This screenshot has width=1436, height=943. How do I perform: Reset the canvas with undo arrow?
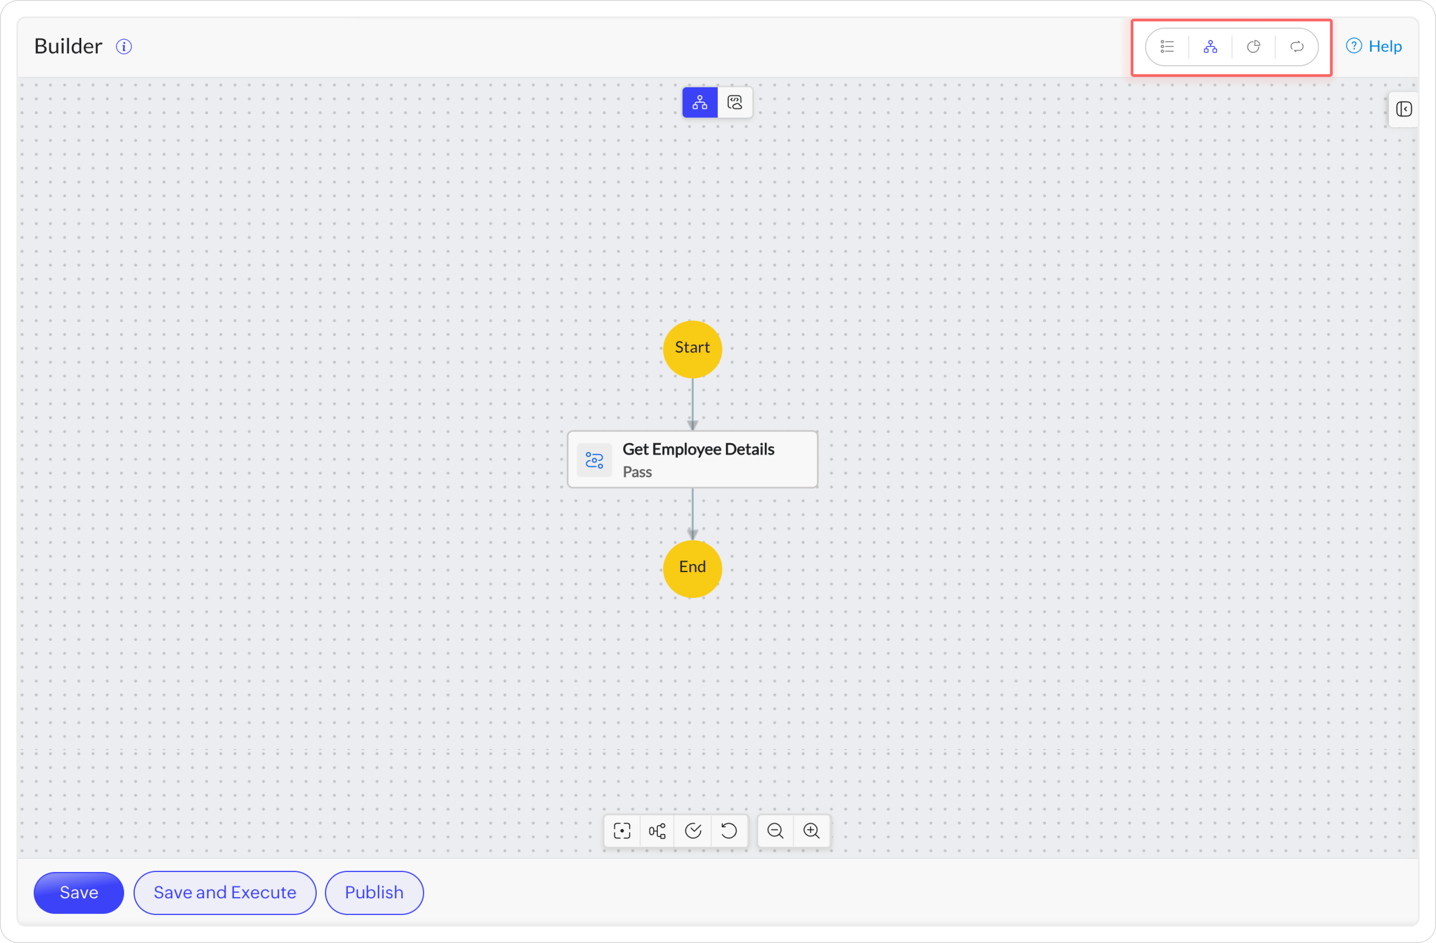729,831
